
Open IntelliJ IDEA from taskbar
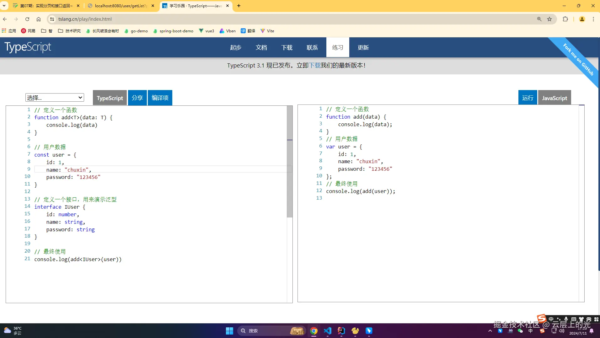point(341,331)
